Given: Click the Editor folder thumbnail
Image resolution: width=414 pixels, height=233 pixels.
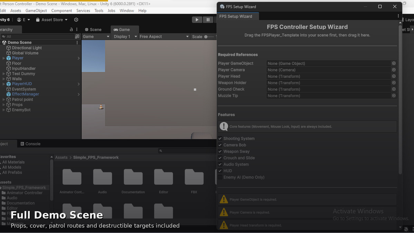Looking at the screenshot, I should coord(164,177).
